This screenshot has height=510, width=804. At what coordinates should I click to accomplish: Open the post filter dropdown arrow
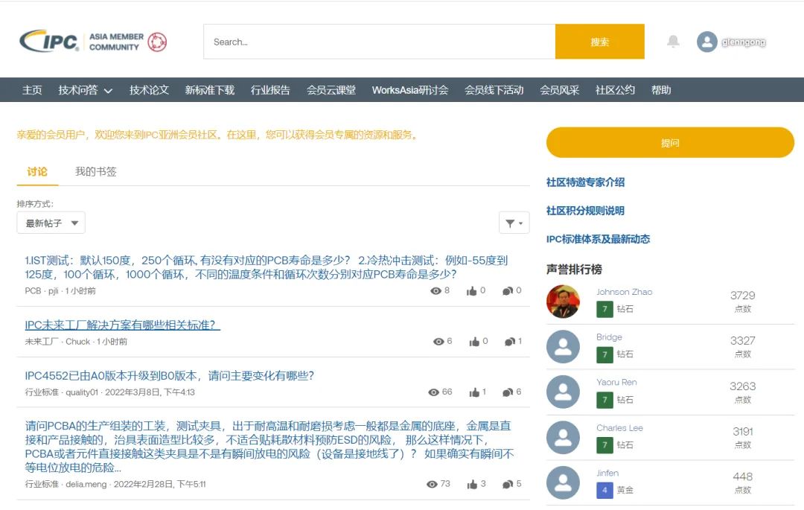tap(519, 222)
